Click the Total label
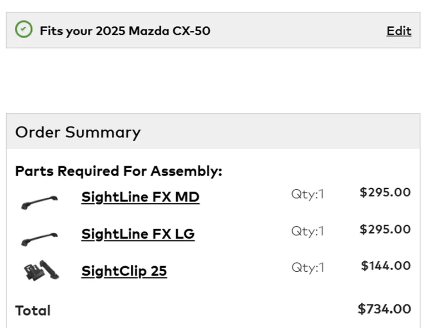443x328 pixels. [x=33, y=311]
